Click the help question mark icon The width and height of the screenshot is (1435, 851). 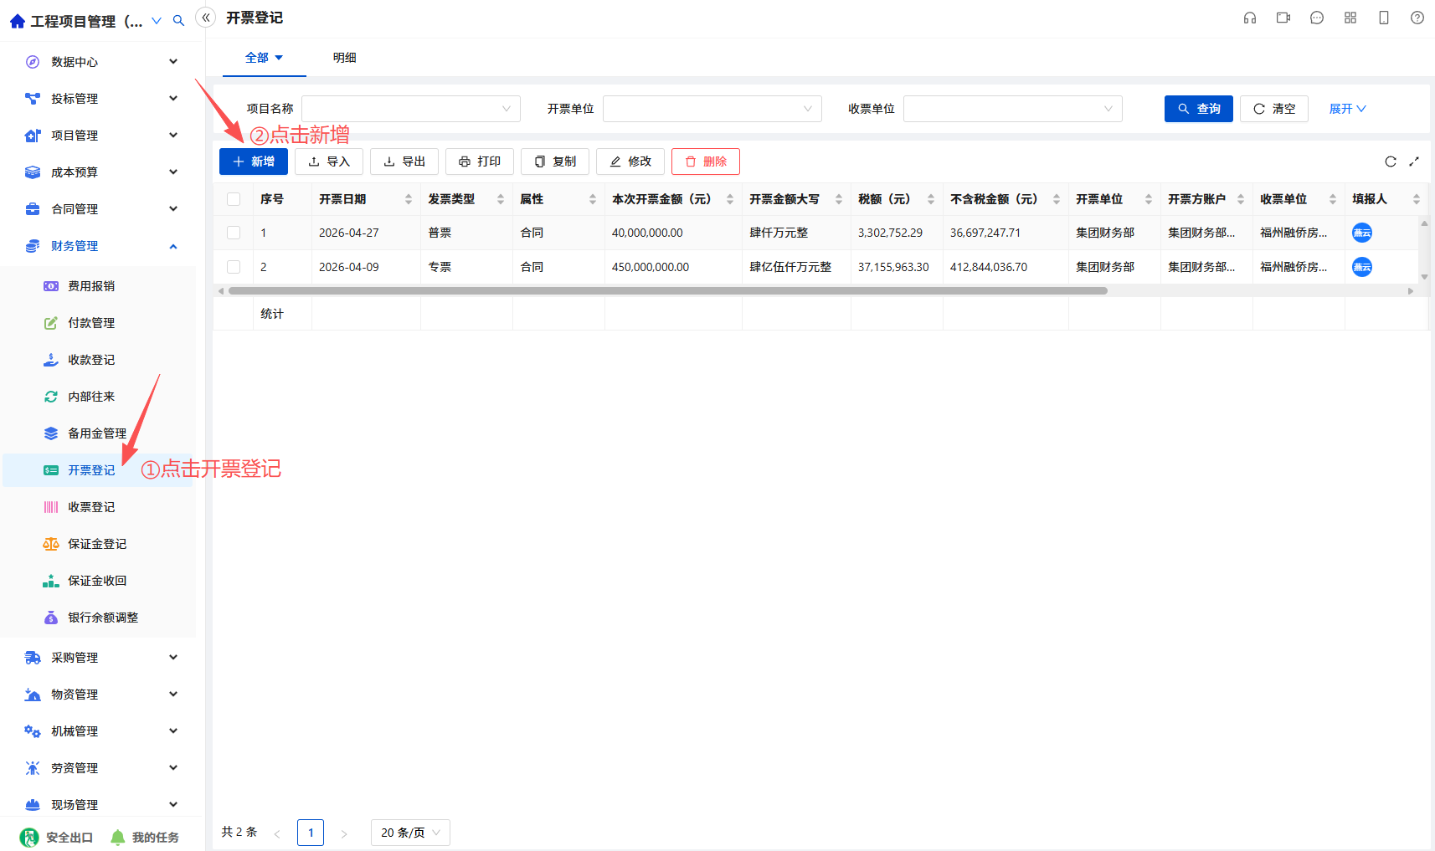[x=1417, y=18]
